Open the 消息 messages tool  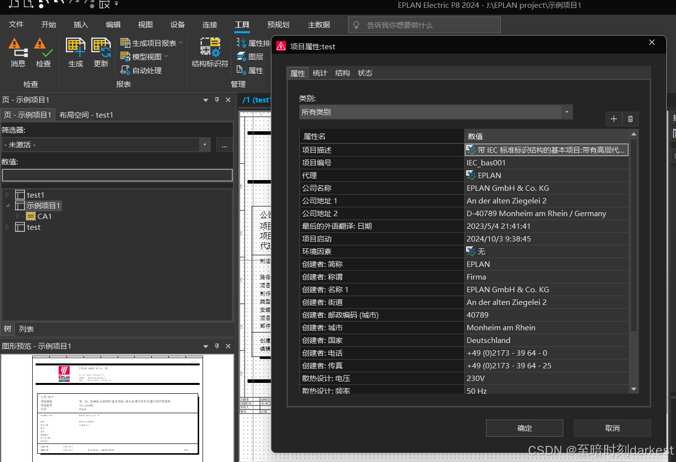[18, 53]
